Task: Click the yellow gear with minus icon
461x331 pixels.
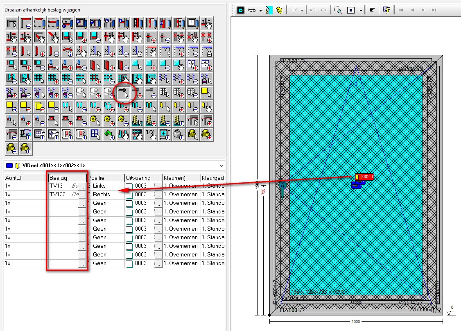Action: [124, 120]
